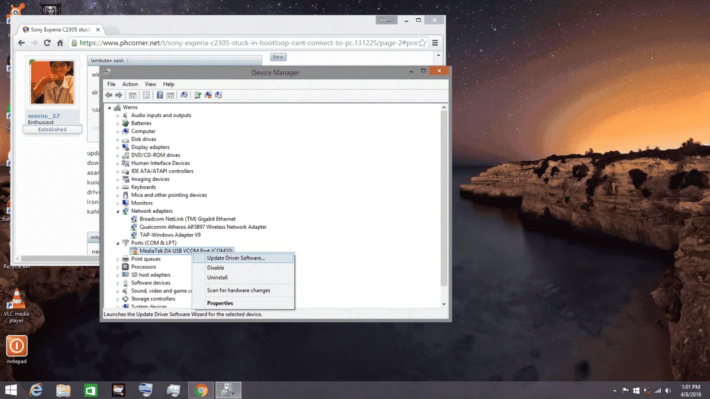Image resolution: width=710 pixels, height=399 pixels.
Task: Expand the Batteries node
Action: pyautogui.click(x=118, y=124)
